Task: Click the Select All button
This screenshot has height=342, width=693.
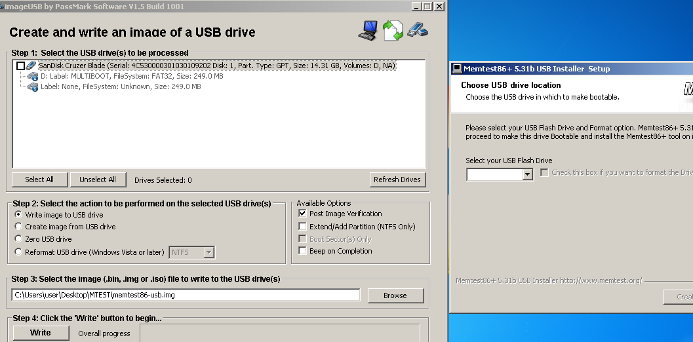Action: [39, 180]
